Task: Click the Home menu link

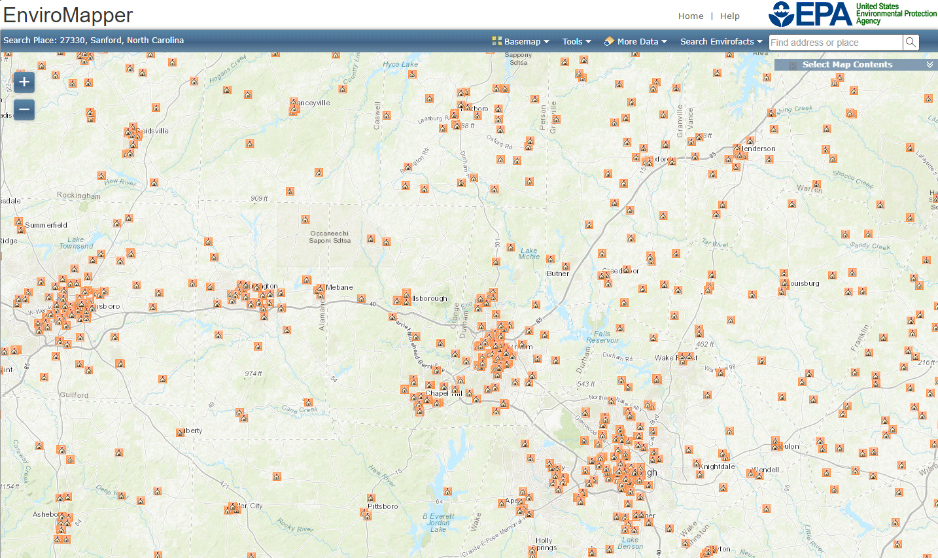Action: tap(691, 16)
